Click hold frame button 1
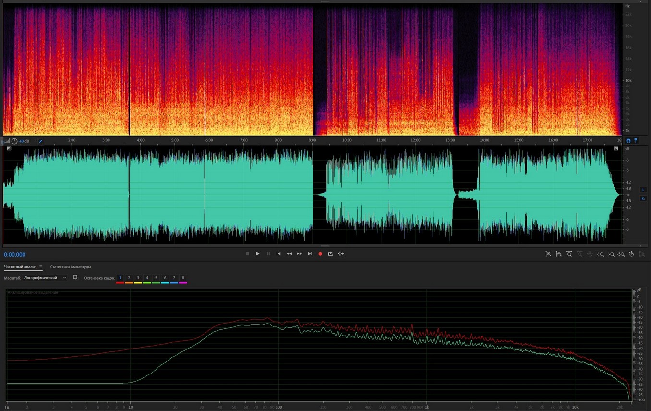The image size is (651, 411). 120,278
